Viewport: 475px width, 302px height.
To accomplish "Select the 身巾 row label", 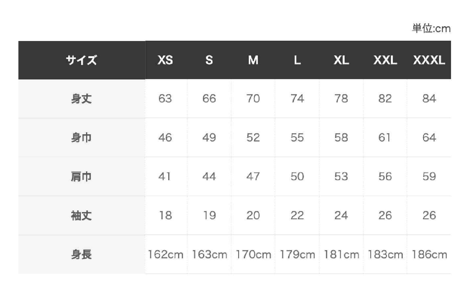I will pos(81,138).
